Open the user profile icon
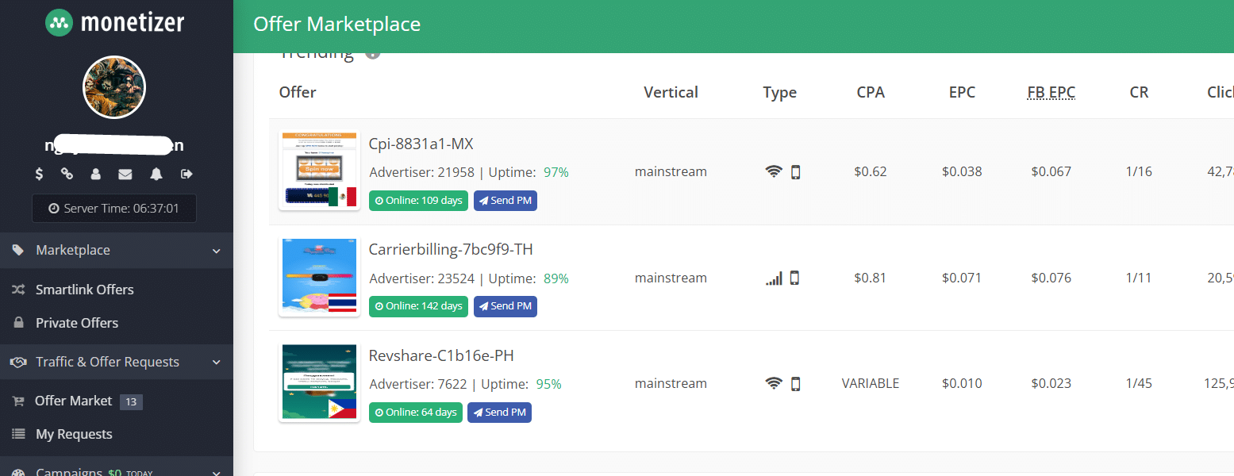Viewport: 1234px width, 476px height. tap(96, 174)
